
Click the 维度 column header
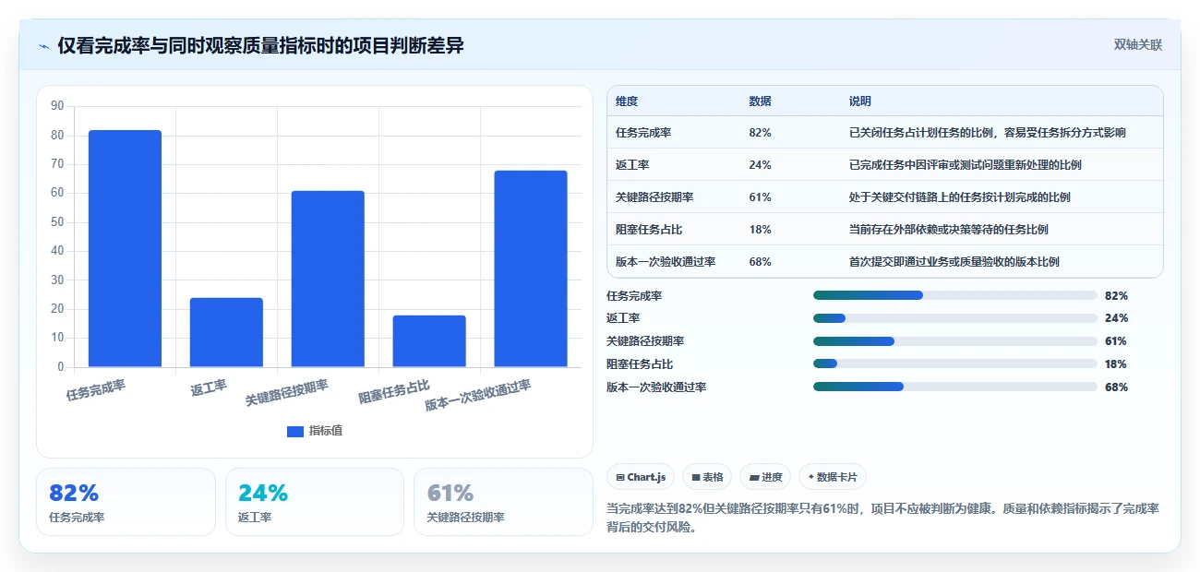coord(627,101)
